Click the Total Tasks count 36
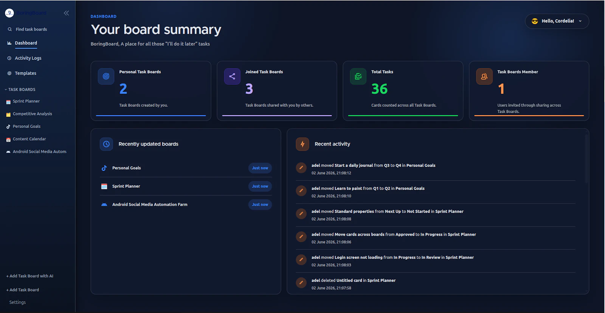This screenshot has height=313, width=605. pos(379,89)
